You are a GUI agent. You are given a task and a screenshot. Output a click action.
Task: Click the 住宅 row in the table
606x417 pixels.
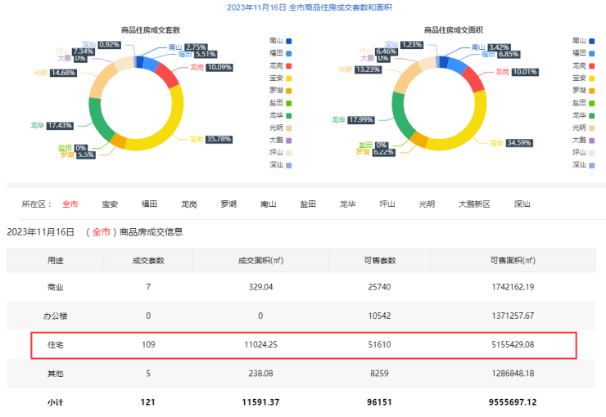pos(303,345)
